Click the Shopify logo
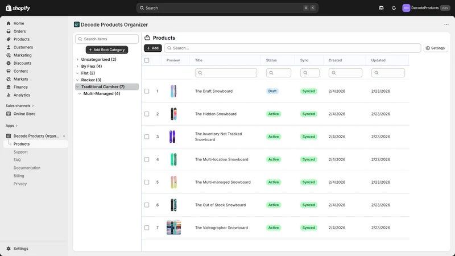 (x=18, y=8)
